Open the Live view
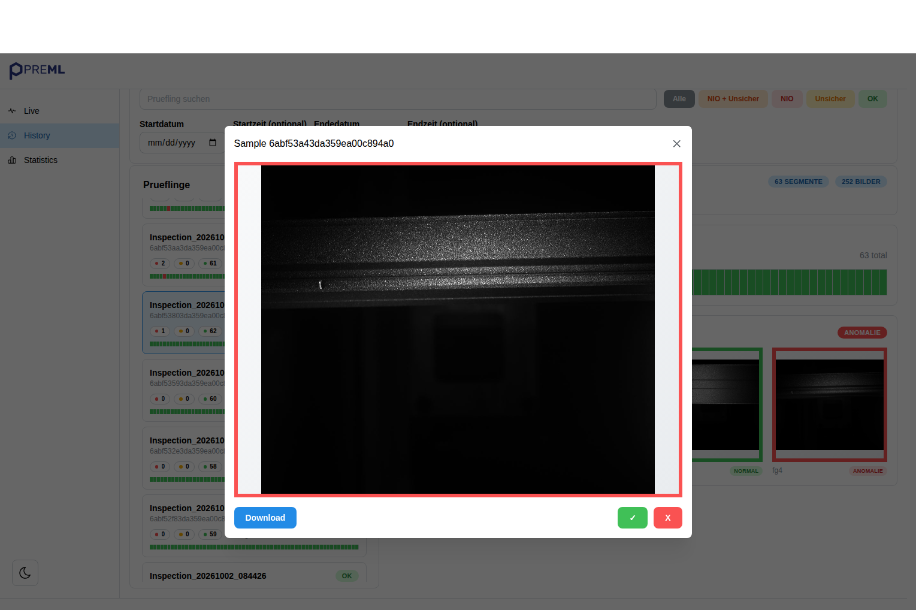The image size is (916, 610). pyautogui.click(x=60, y=111)
